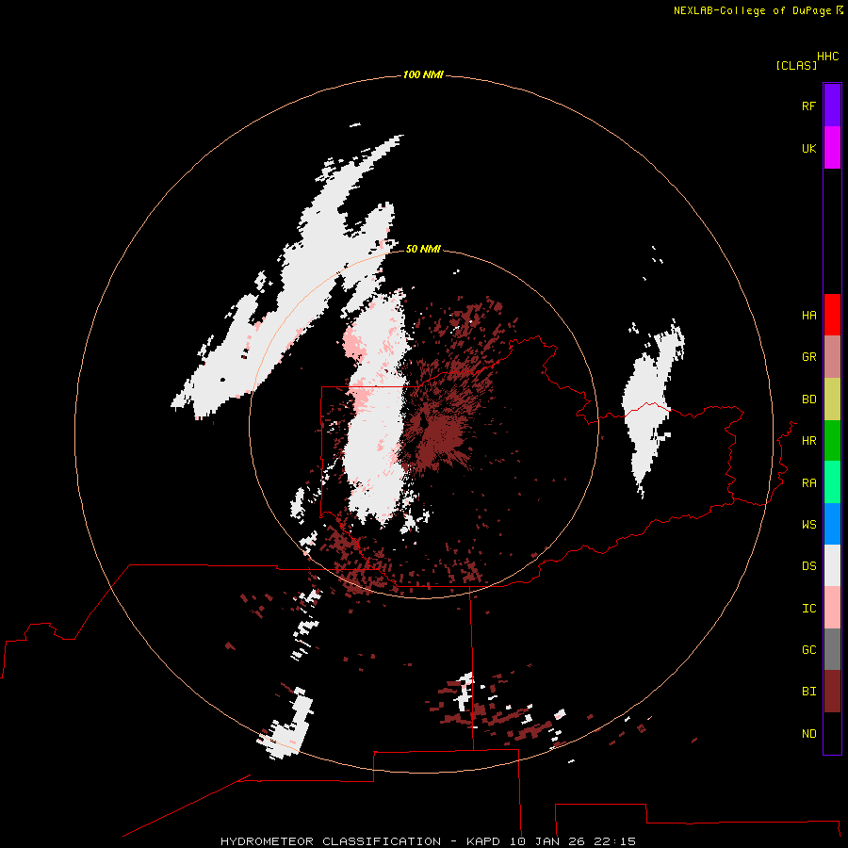Click the IC legend label
848x848 pixels.
click(808, 608)
